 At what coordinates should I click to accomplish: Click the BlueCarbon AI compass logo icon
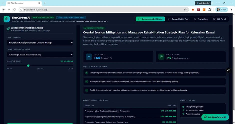point(7,19)
